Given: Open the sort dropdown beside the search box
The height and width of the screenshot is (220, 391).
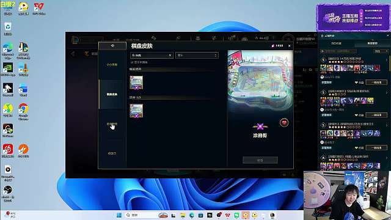Looking at the screenshot, I should pos(197,56).
